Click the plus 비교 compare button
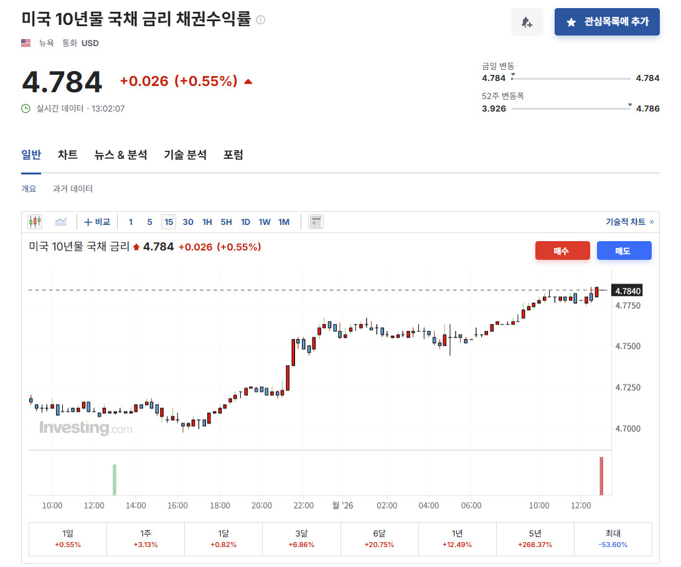The width and height of the screenshot is (681, 567). [x=97, y=222]
